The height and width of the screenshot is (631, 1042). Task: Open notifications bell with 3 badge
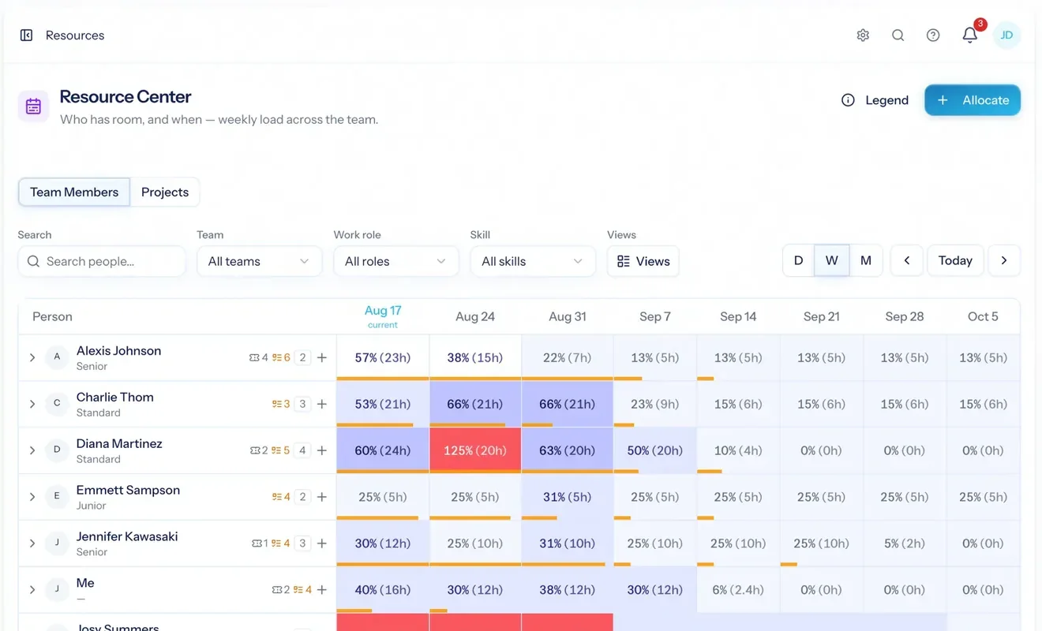coord(970,35)
